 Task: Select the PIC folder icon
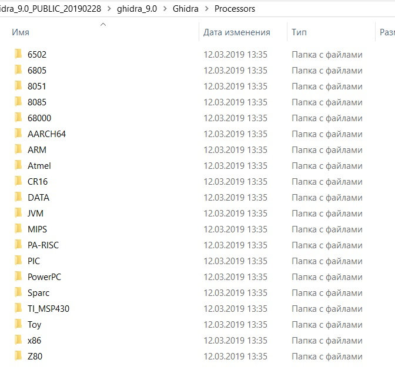[x=18, y=261]
